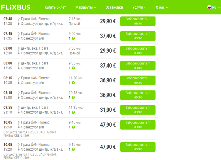Reserve seat on 08:00–15:30 direct trip
This screenshot has width=221, height=160.
(138, 51)
